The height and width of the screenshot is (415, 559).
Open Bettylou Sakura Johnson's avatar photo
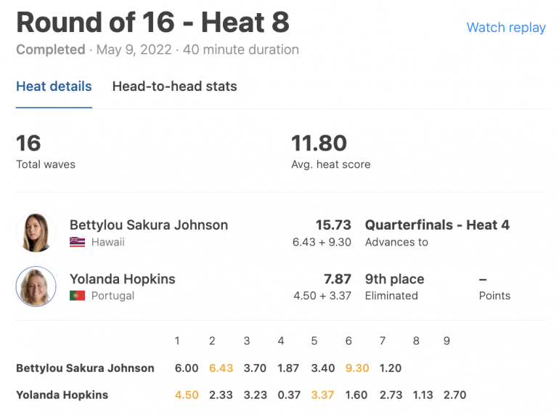36,233
